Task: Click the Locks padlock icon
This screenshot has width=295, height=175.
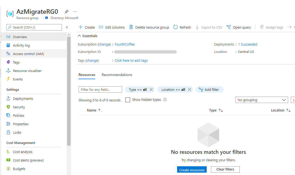Action: pyautogui.click(x=8, y=132)
